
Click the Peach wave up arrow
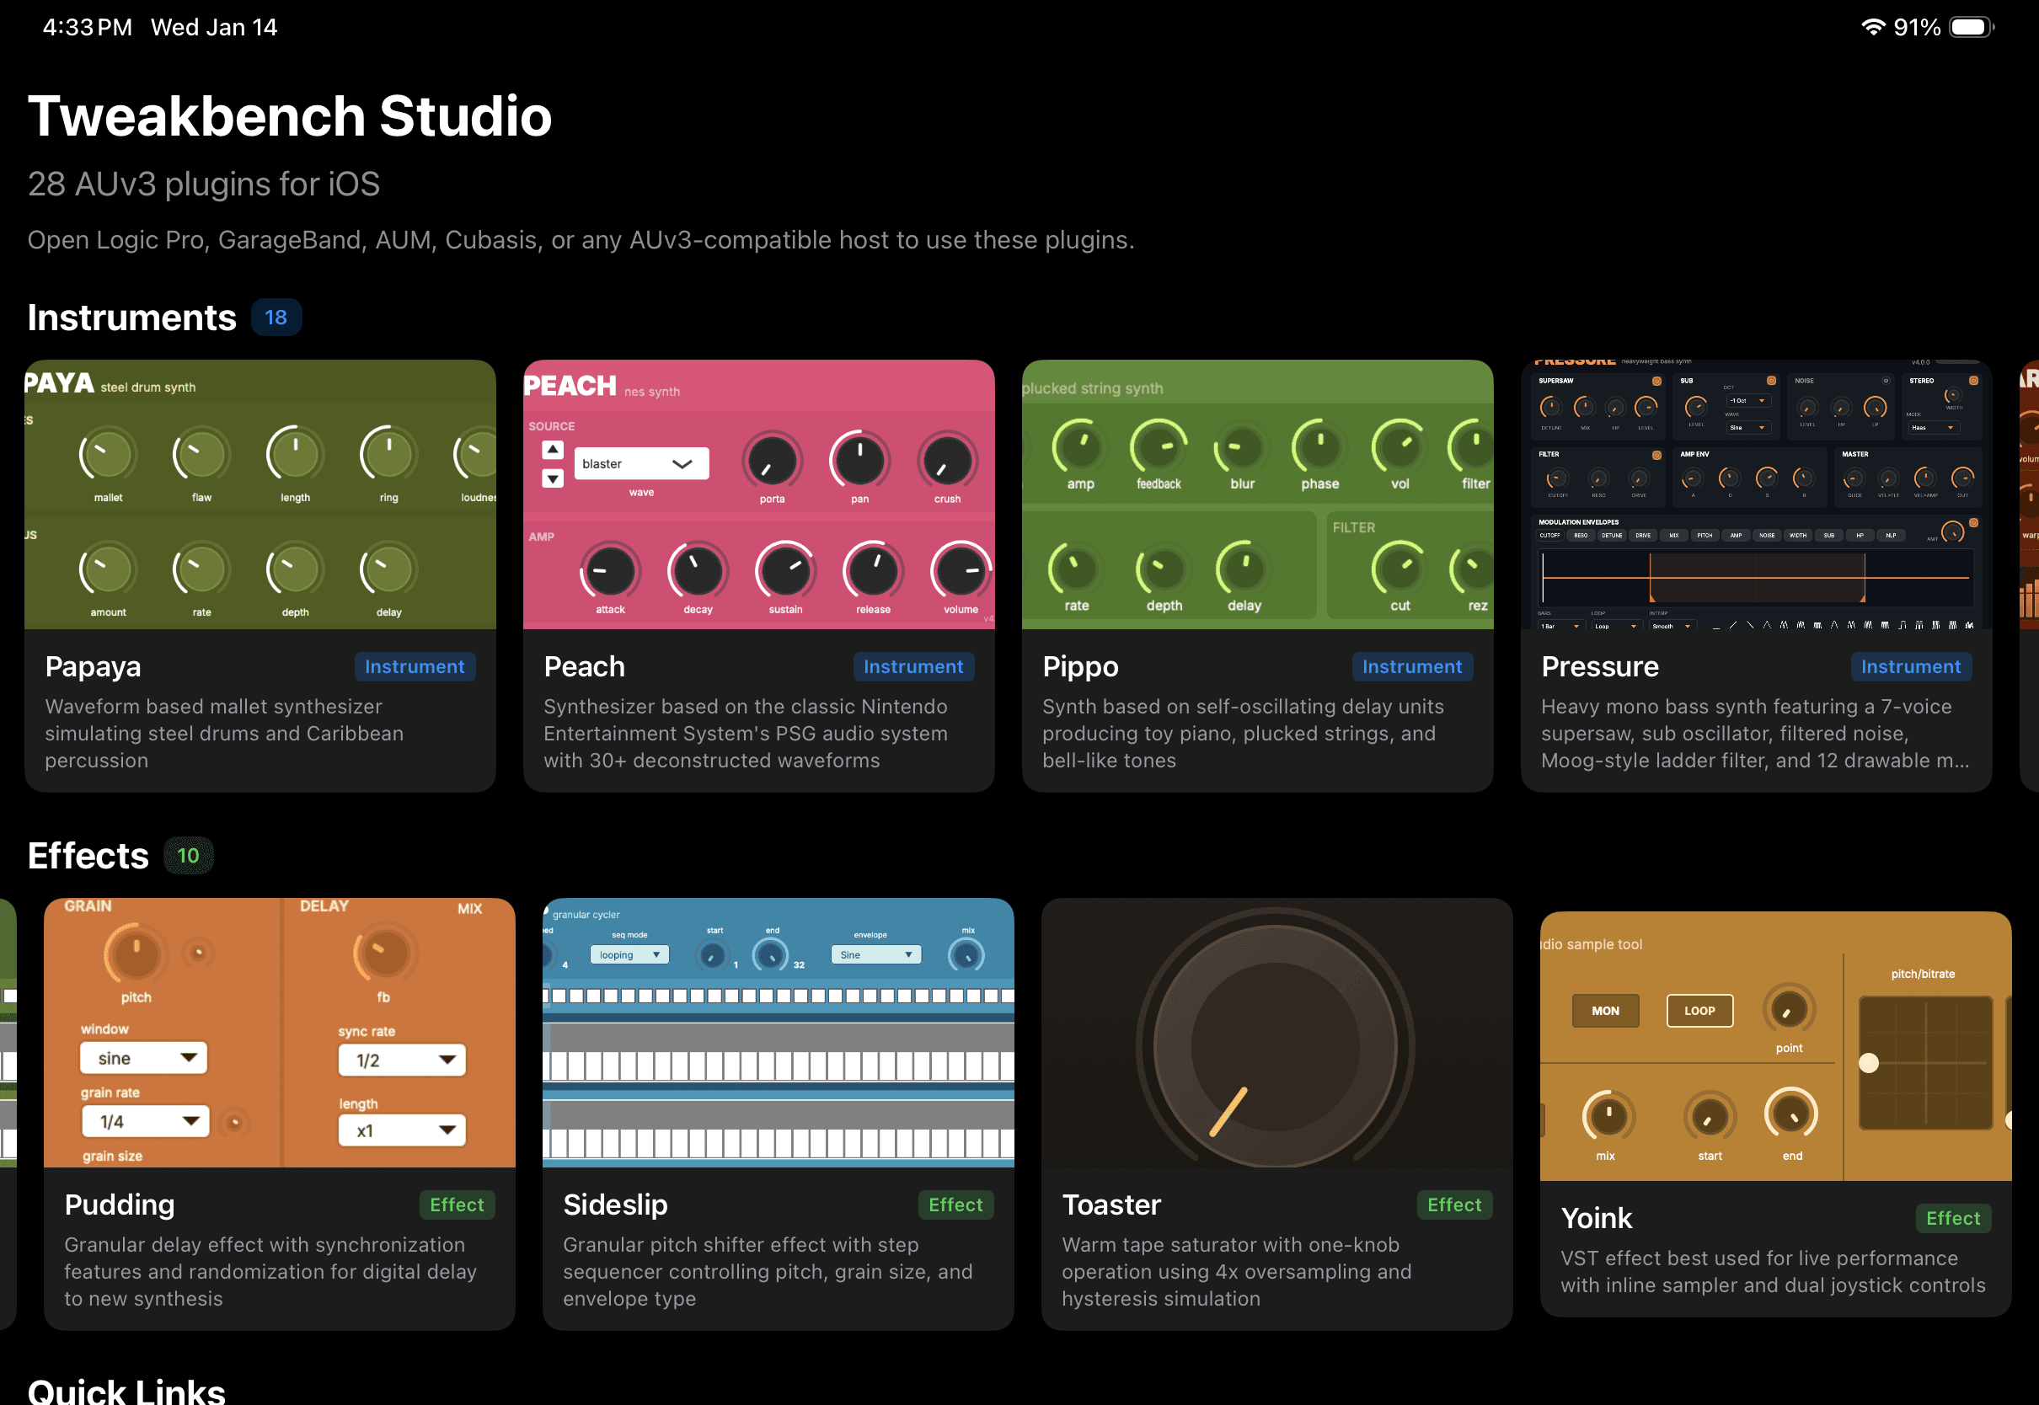[552, 450]
